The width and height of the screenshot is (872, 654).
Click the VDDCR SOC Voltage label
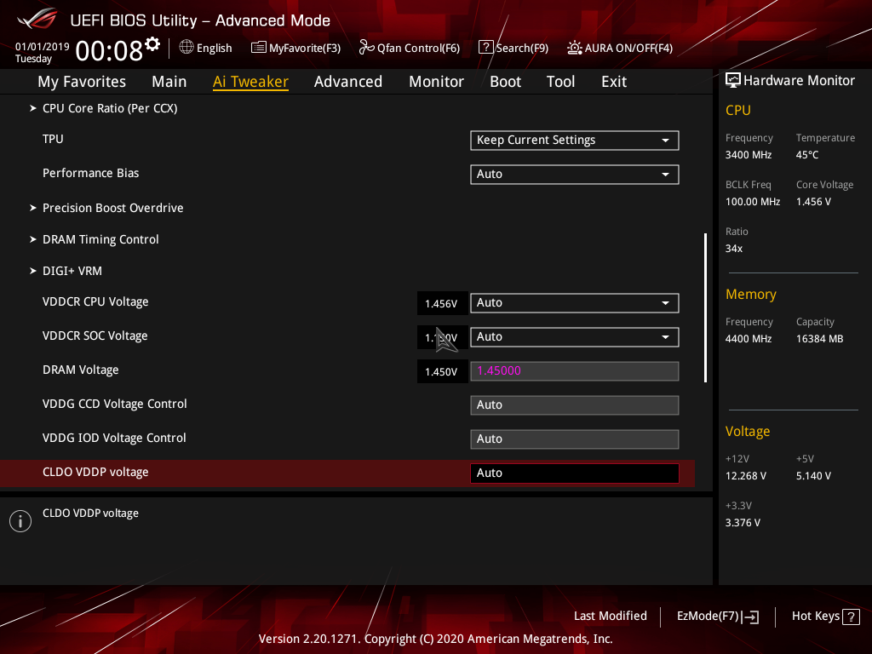(95, 336)
